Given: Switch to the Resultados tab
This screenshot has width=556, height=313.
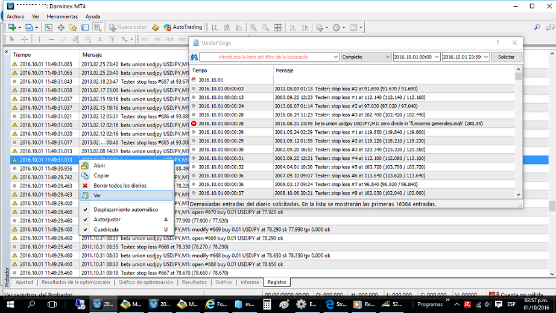Looking at the screenshot, I should (x=194, y=282).
